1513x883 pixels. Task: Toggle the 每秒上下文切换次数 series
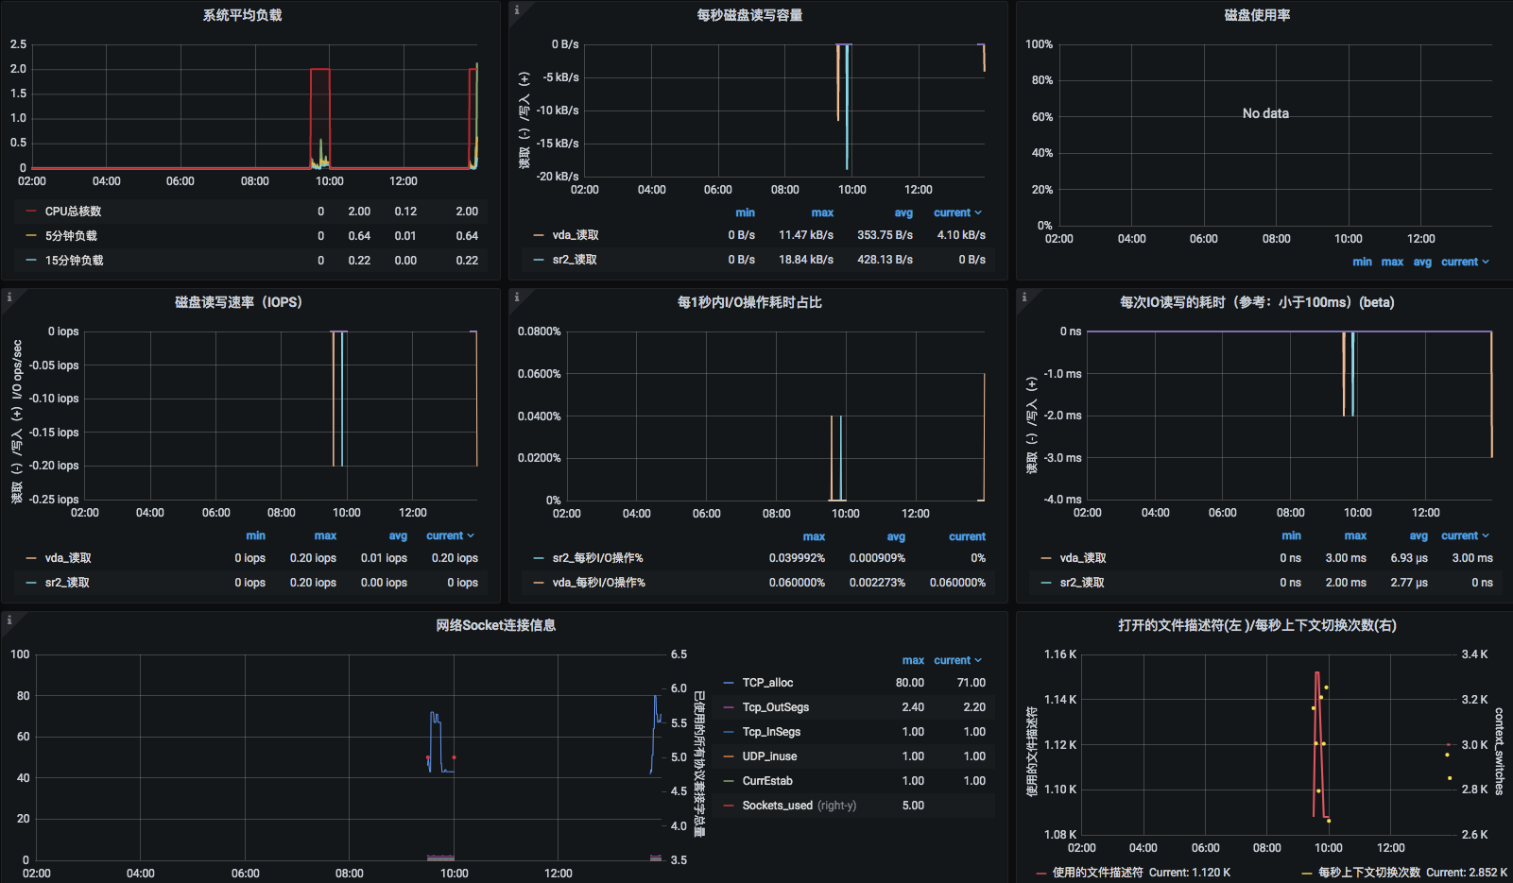click(x=1369, y=873)
